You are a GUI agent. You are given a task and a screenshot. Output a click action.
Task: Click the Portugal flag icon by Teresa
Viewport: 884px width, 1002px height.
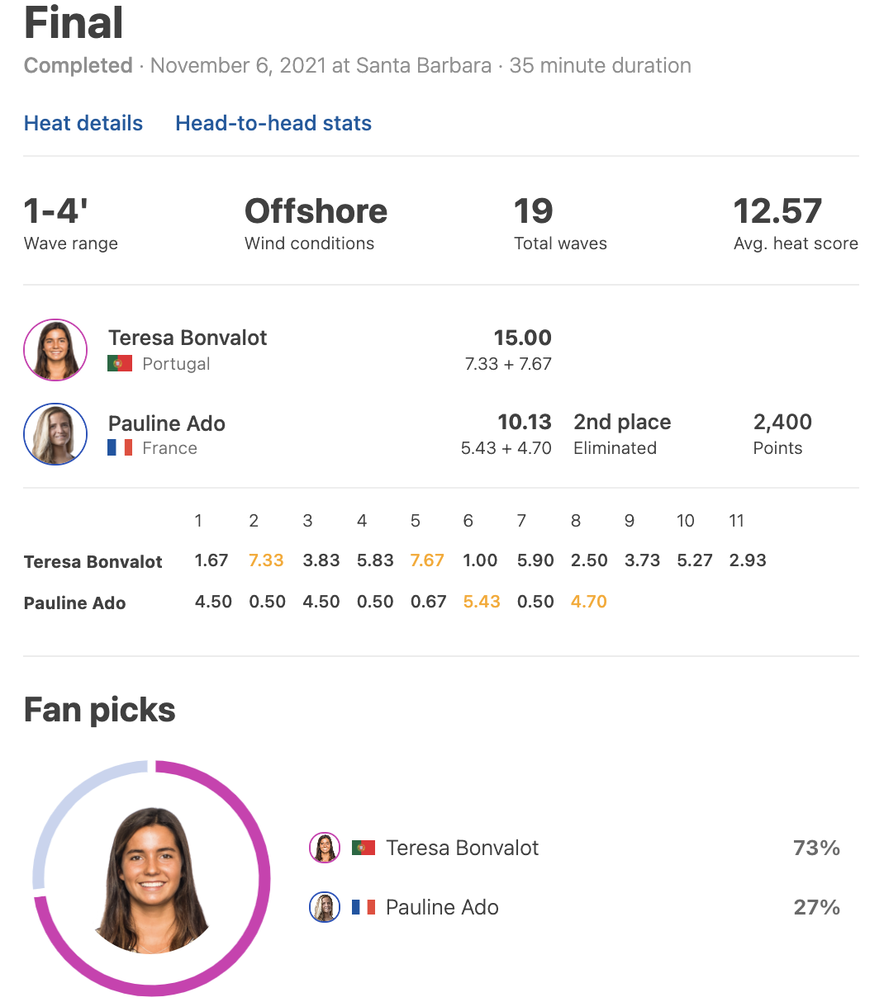coord(120,363)
